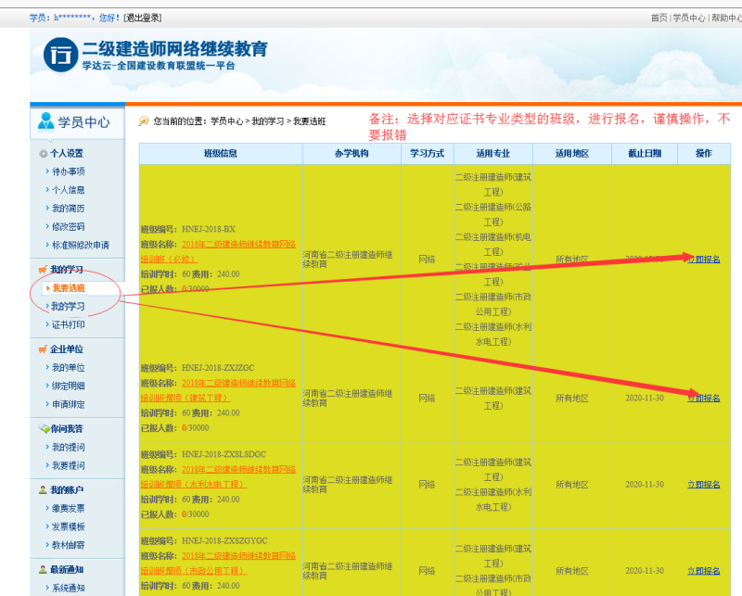Open the 首页 link at top right
742x596 pixels.
click(659, 18)
